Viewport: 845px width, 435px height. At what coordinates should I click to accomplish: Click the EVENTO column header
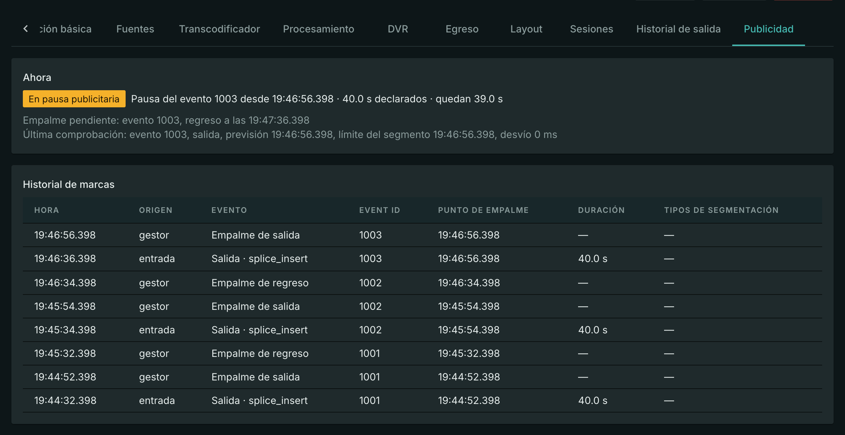229,210
